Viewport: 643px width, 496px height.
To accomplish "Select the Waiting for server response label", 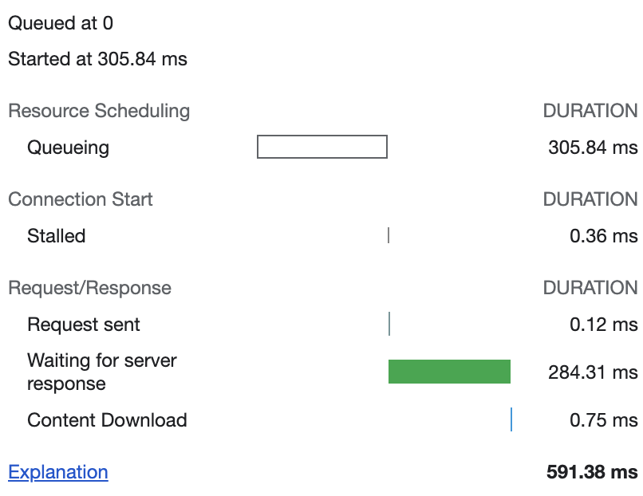I will point(101,372).
